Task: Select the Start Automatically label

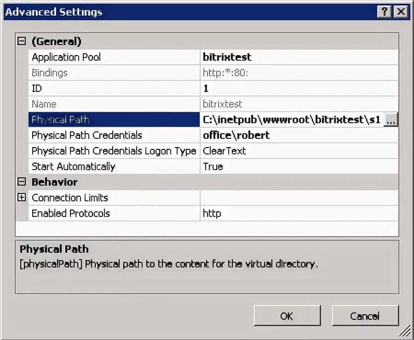Action: click(74, 167)
